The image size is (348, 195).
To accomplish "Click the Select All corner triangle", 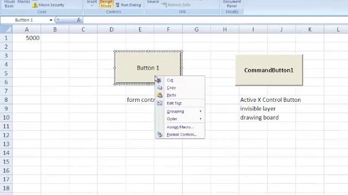I will [6, 29].
